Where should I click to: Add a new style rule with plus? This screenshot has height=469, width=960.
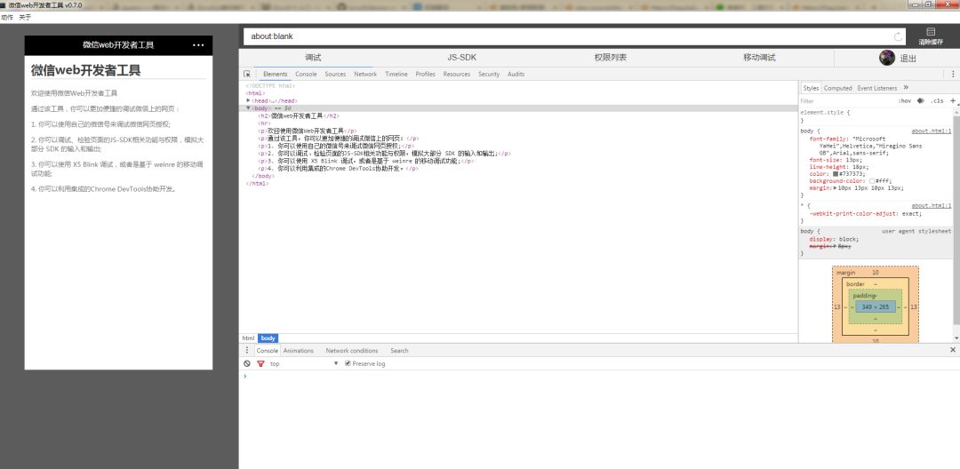click(x=953, y=101)
